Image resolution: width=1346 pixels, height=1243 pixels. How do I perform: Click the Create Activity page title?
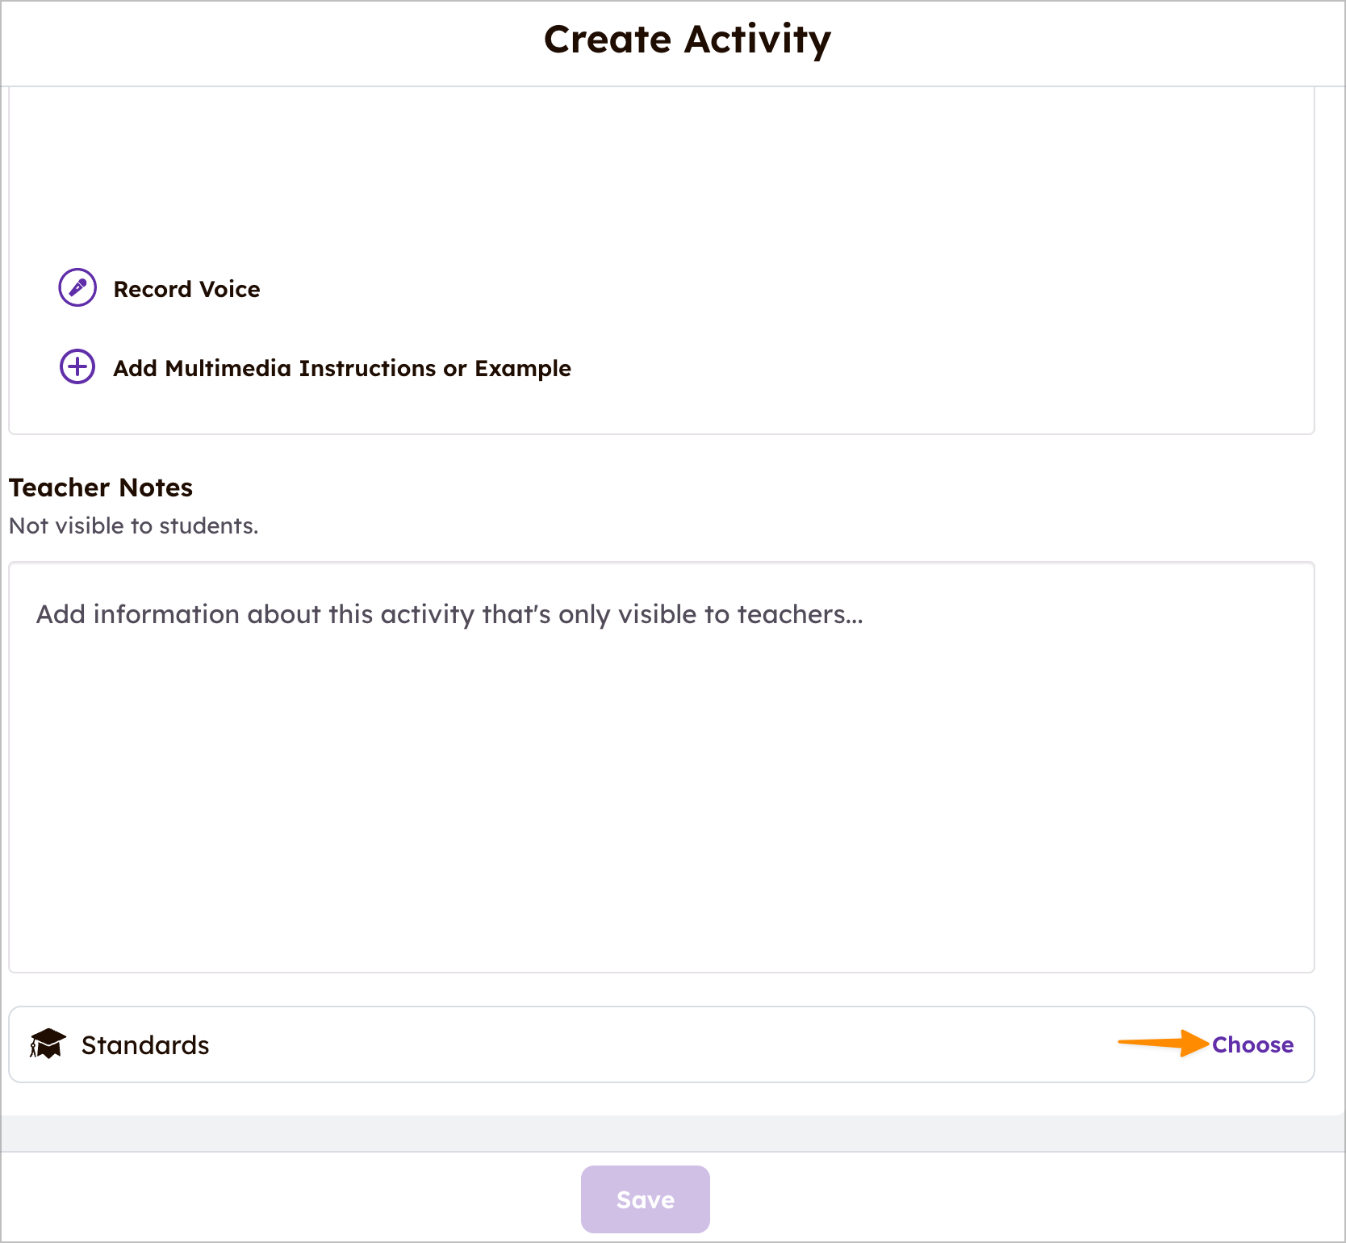[687, 40]
